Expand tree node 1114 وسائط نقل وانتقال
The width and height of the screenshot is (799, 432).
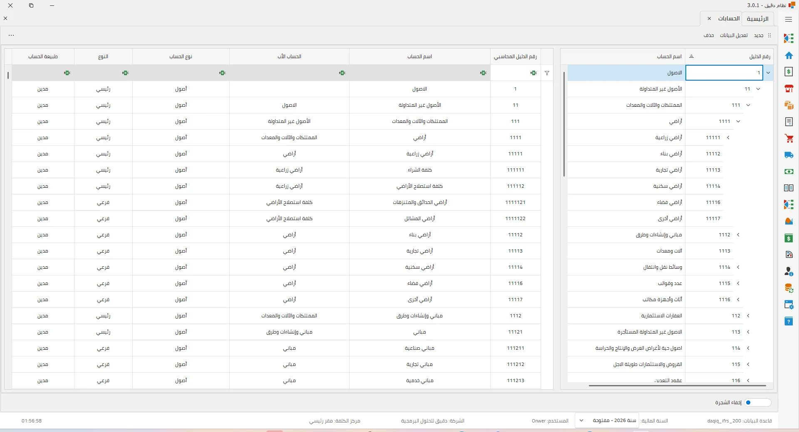tap(738, 267)
